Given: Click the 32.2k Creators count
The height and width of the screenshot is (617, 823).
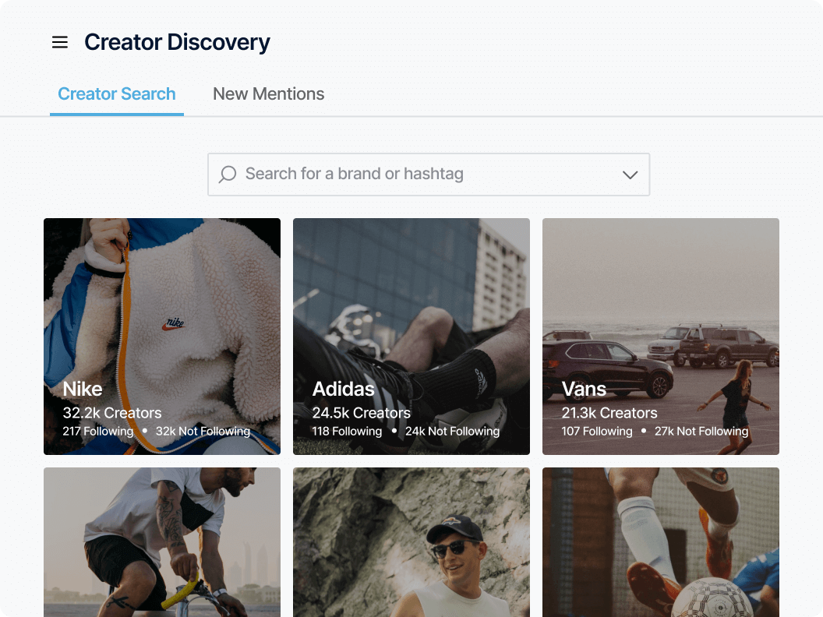Looking at the screenshot, I should click(x=111, y=413).
